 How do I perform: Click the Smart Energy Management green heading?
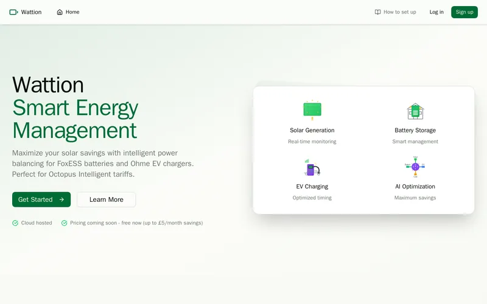coord(75,119)
